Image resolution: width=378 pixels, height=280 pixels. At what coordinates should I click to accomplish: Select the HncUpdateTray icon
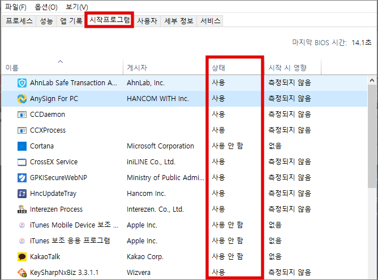22,194
